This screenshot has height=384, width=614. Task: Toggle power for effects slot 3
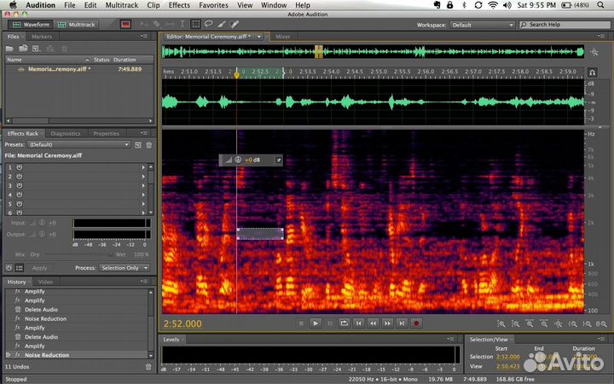(19, 186)
